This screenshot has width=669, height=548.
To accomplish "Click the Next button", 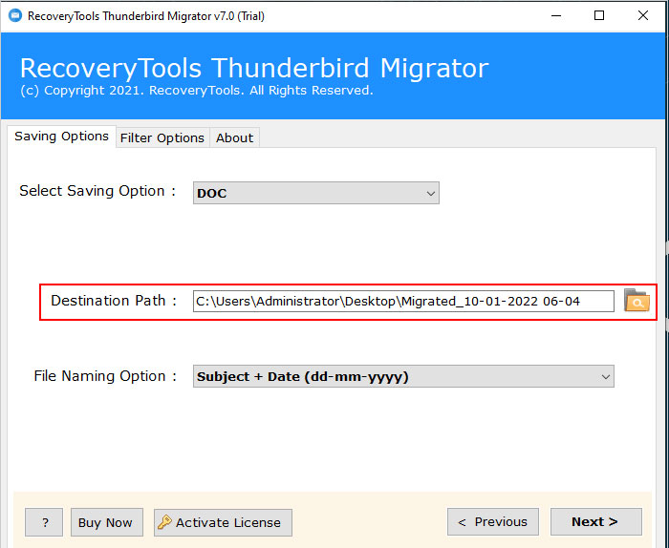I will (595, 521).
